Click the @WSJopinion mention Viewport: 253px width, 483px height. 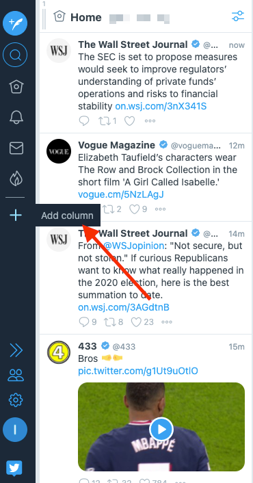tap(133, 246)
